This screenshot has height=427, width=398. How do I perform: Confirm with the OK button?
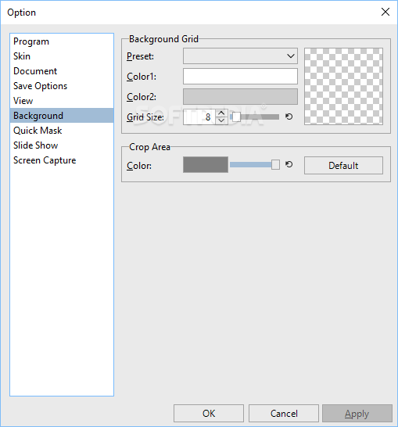[x=209, y=414]
